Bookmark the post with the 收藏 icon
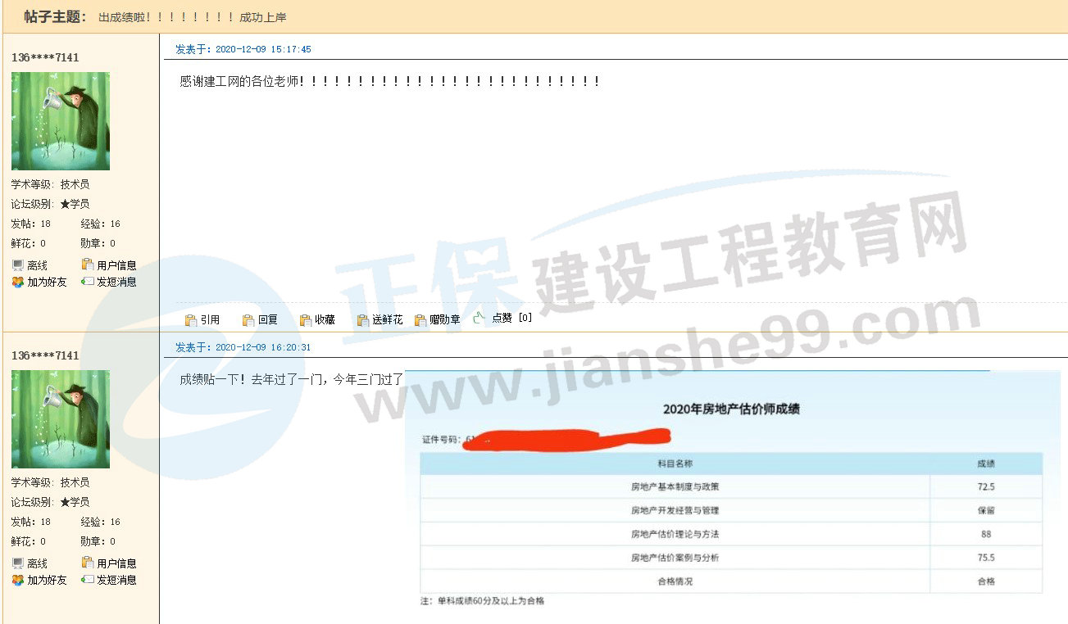 tap(319, 319)
